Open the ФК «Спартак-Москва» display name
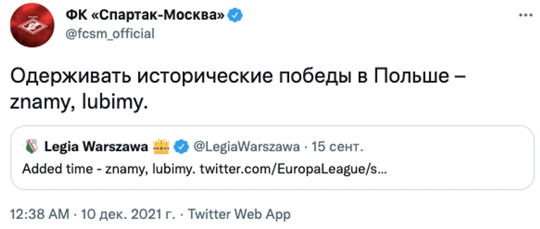 pyautogui.click(x=145, y=16)
